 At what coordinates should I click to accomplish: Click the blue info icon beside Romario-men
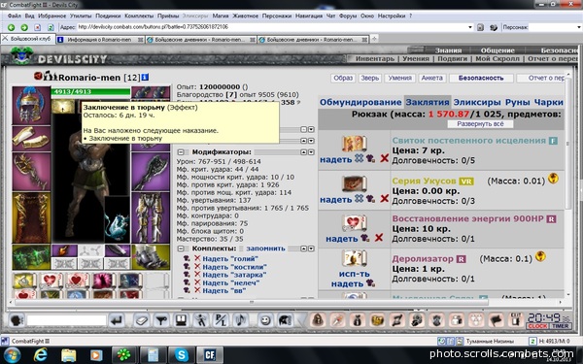click(145, 78)
